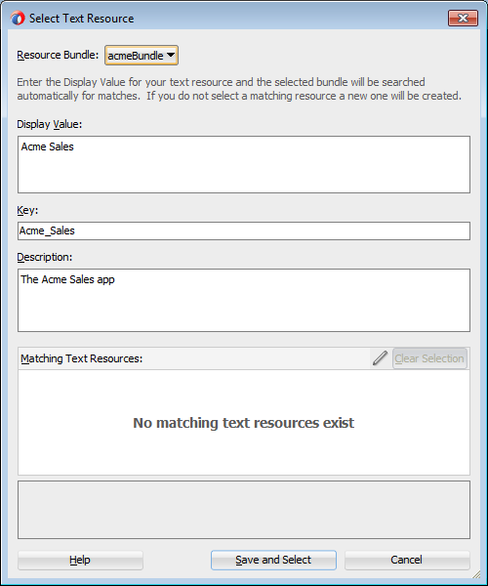Close the Select Text Resource dialog
Screen dimensions: 488x586
(x=463, y=18)
